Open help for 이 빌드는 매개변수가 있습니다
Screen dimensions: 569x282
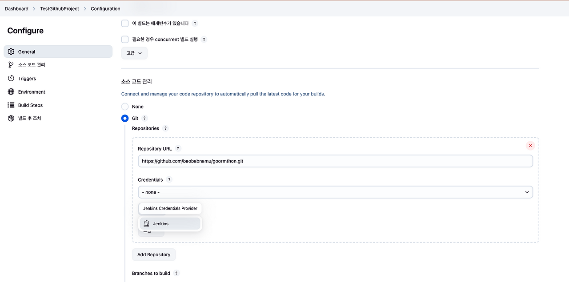(x=195, y=23)
